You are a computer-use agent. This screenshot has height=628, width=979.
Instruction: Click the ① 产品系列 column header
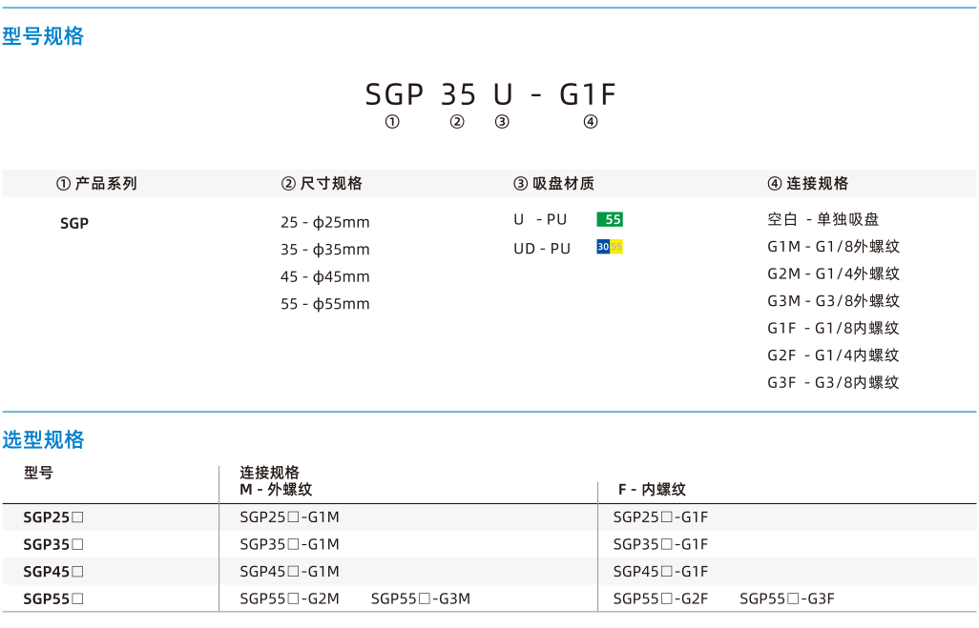pos(96,183)
